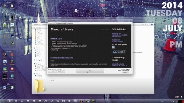Click the Twitter bird icon in the taskbar

point(64,101)
